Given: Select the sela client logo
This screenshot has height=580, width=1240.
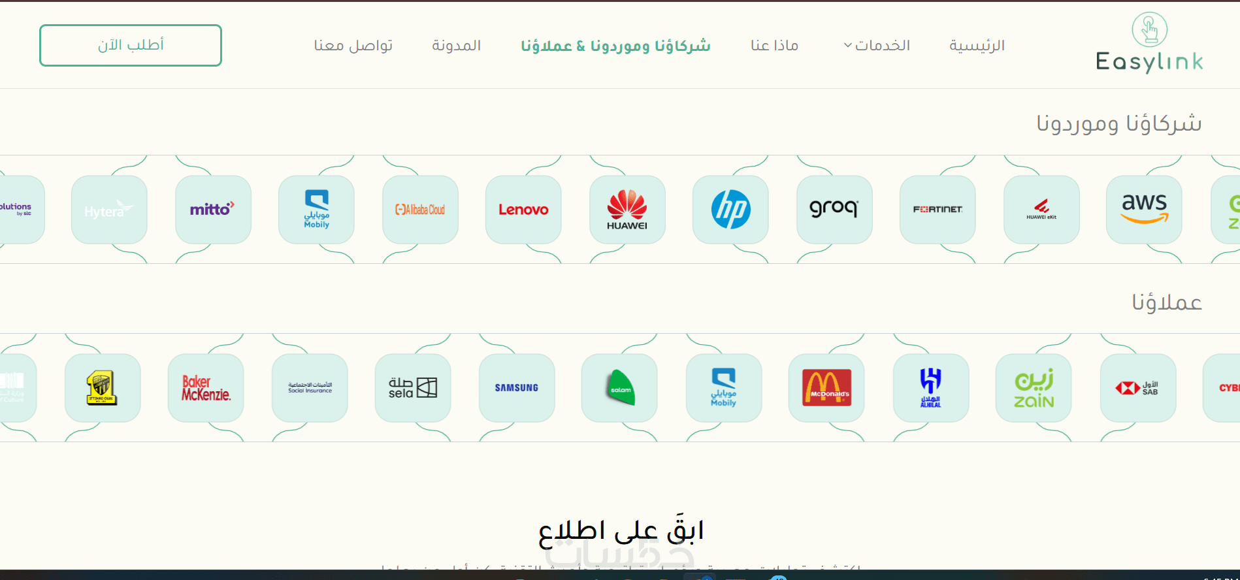Looking at the screenshot, I should (413, 388).
